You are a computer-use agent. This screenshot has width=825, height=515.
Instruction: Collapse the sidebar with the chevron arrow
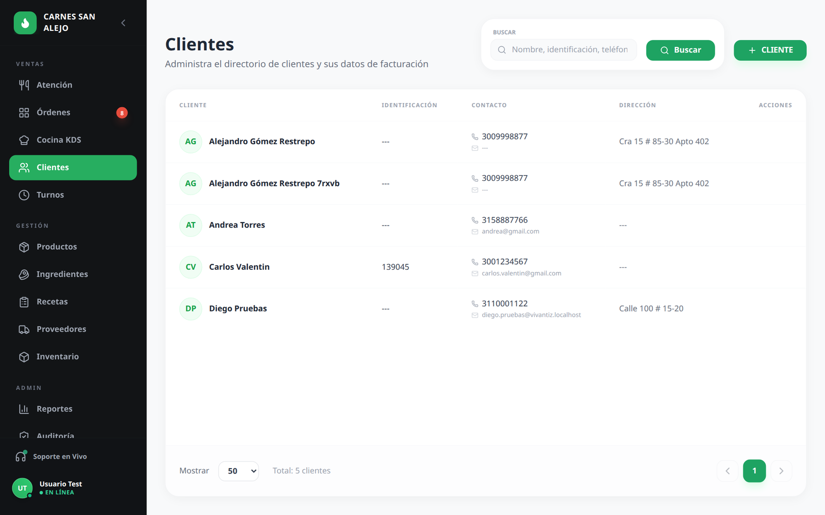click(x=123, y=23)
